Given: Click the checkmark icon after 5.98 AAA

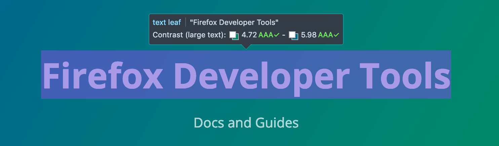Looking at the screenshot, I should click(336, 35).
